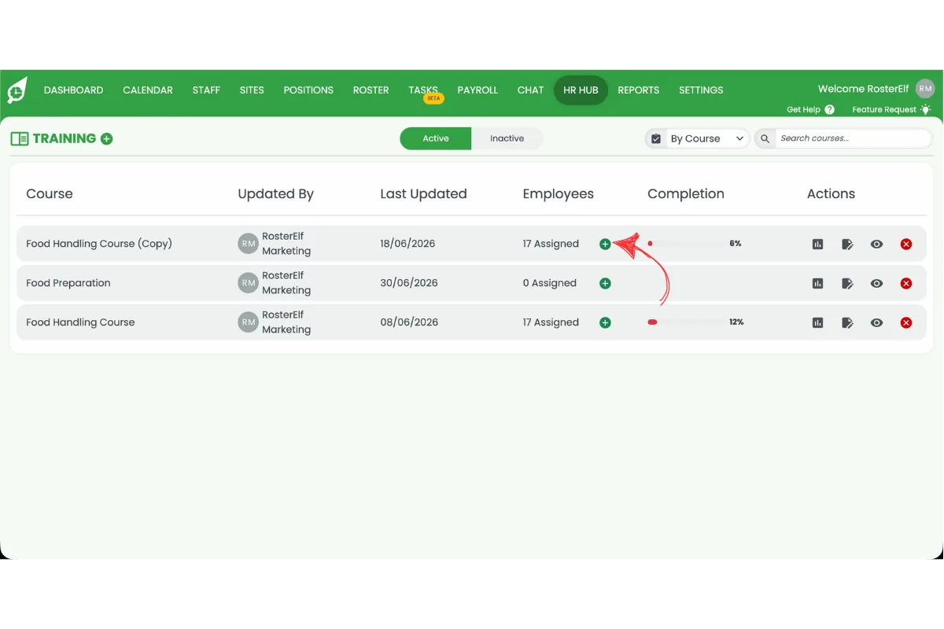
Task: Open the REPORTS menu
Action: click(x=639, y=90)
